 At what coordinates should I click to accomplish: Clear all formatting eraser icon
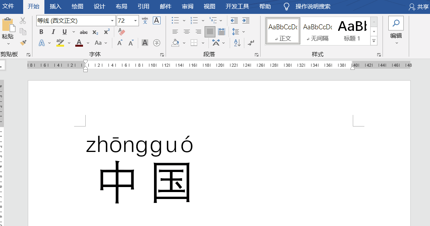coord(122,32)
